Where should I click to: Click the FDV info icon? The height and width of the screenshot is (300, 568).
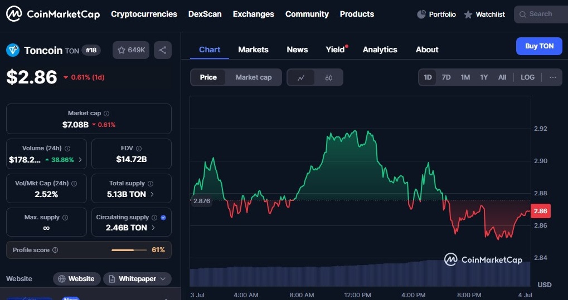point(138,149)
